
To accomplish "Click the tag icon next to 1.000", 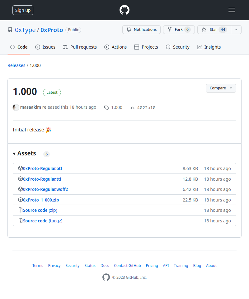I will coord(106,108).
